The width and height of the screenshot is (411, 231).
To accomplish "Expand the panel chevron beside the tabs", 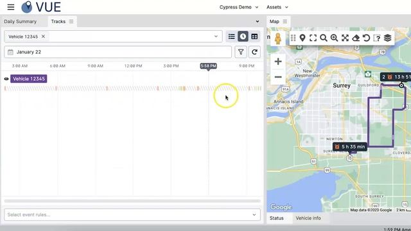I will [258, 21].
